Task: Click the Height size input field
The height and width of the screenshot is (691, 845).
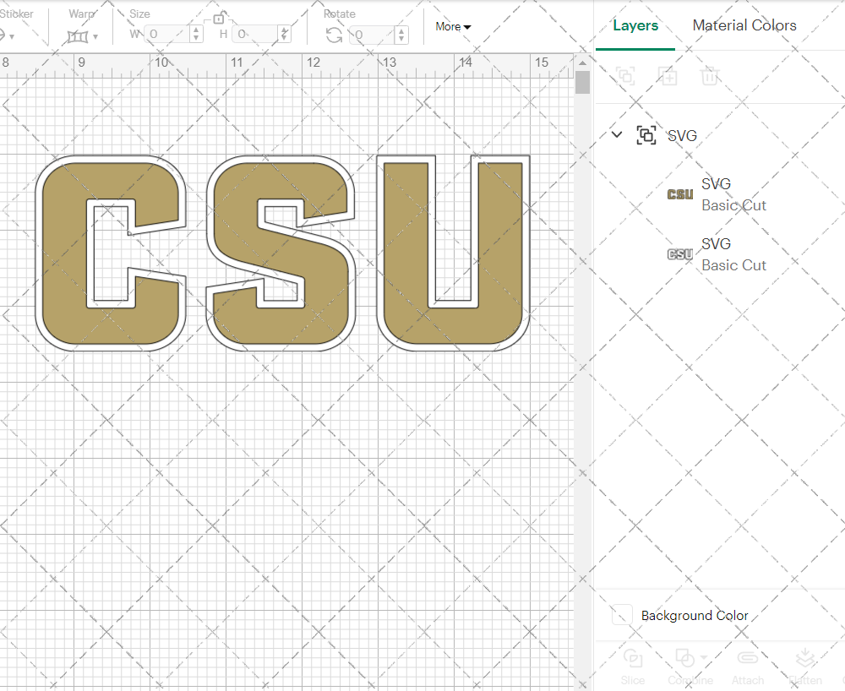Action: (x=256, y=35)
